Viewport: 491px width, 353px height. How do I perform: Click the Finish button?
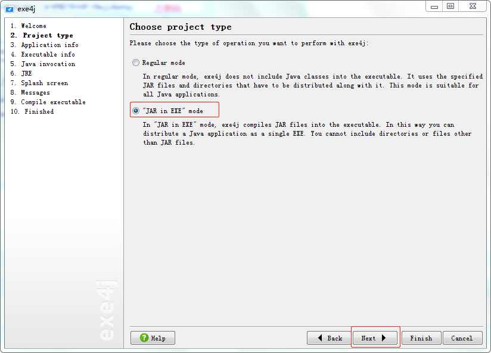[x=421, y=338]
